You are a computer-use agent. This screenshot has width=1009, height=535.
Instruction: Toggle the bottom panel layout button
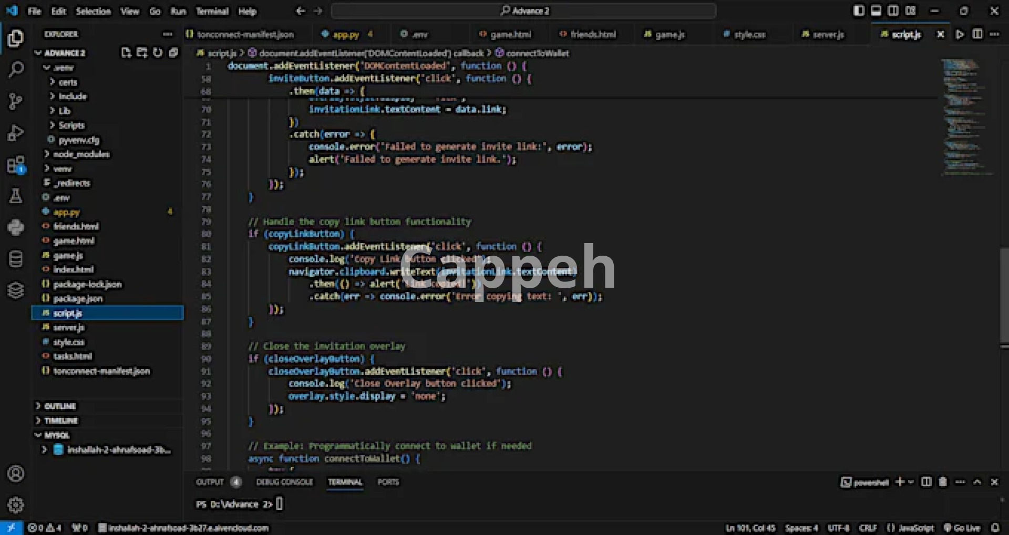coord(876,11)
